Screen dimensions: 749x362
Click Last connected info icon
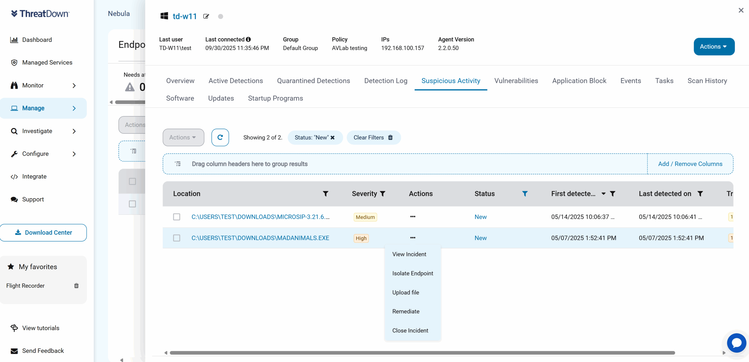click(248, 39)
